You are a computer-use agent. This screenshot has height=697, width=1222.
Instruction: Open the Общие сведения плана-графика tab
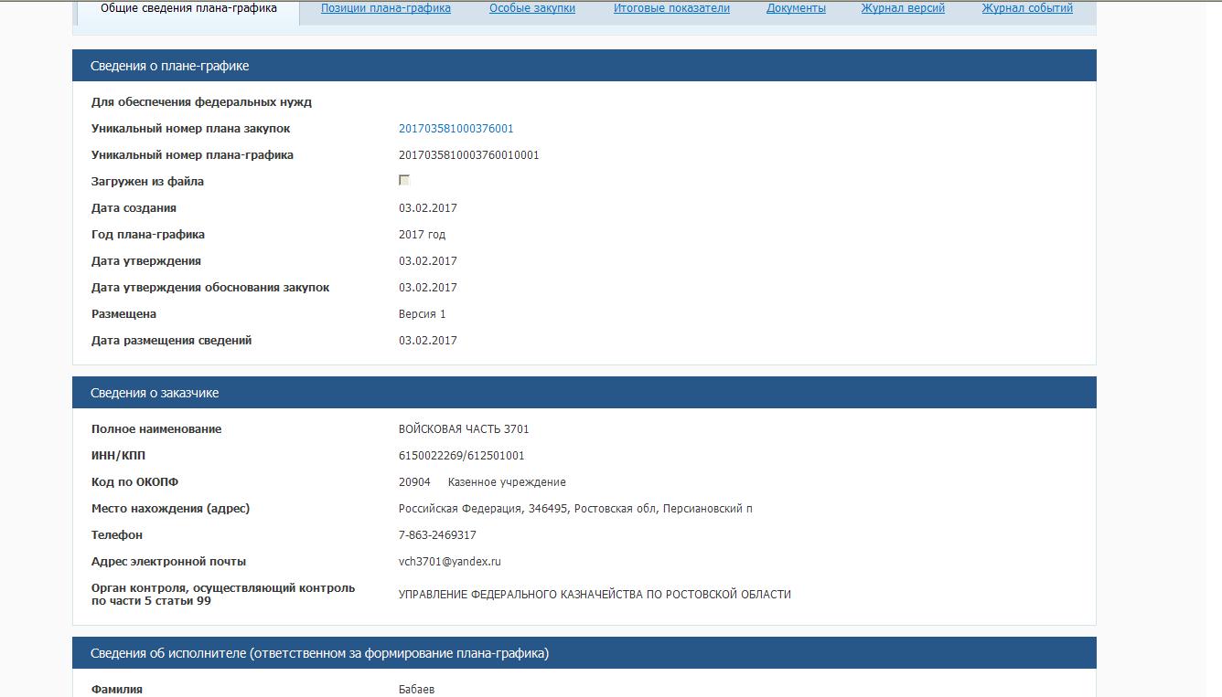coord(188,8)
